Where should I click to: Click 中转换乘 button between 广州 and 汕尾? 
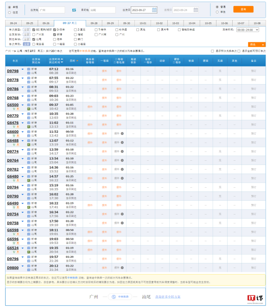pos(120,296)
